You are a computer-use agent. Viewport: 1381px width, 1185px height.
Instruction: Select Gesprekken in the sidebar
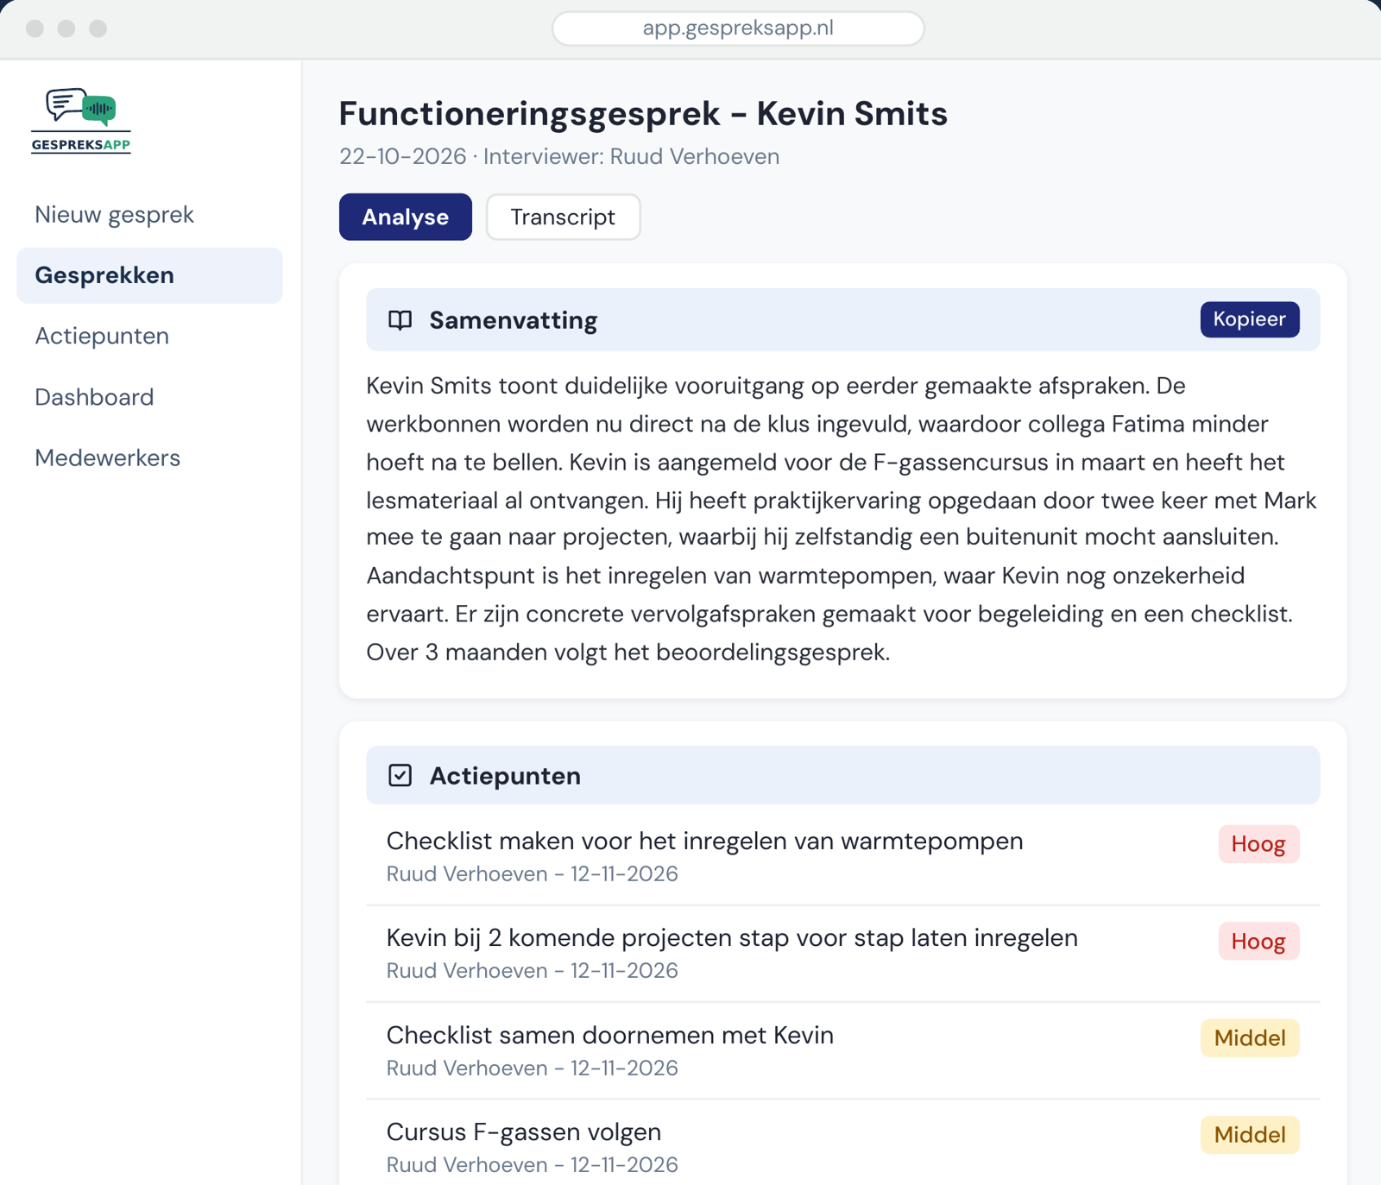coord(149,275)
